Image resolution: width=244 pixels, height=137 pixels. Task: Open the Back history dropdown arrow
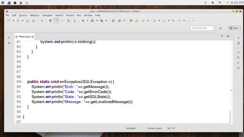point(184,21)
